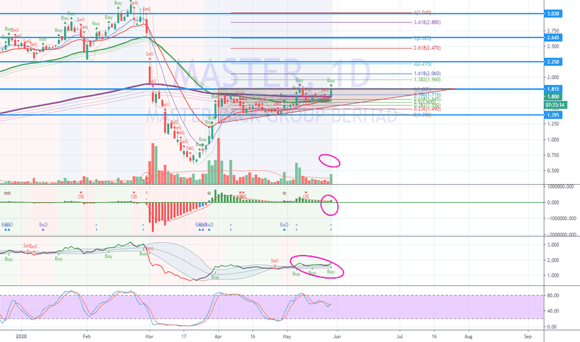Select the 1.382(1.960) Fibonacci level label
The width and height of the screenshot is (580, 342).
coord(428,80)
